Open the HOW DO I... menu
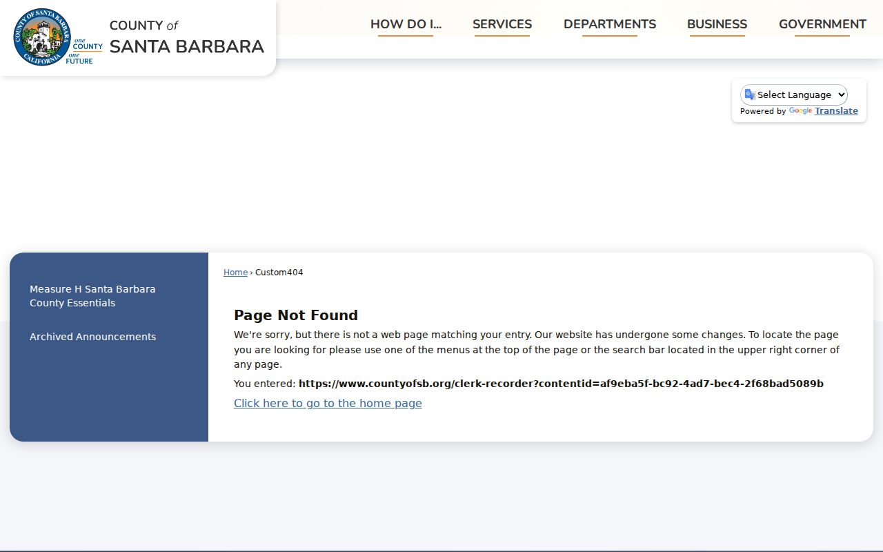Image resolution: width=883 pixels, height=552 pixels. pos(406,24)
